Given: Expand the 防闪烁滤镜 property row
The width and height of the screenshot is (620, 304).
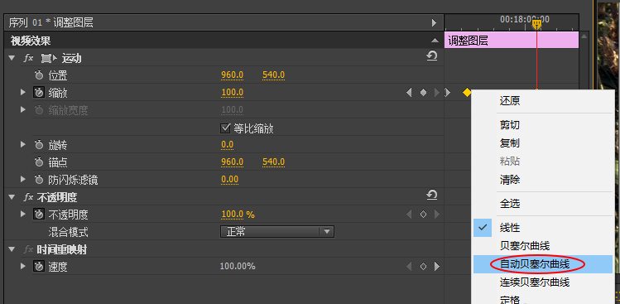Looking at the screenshot, I should [23, 180].
